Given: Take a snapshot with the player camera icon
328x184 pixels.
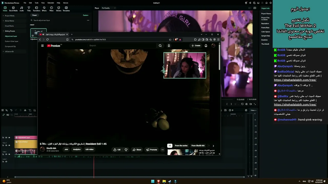Looking at the screenshot, I should (x=247, y=104).
